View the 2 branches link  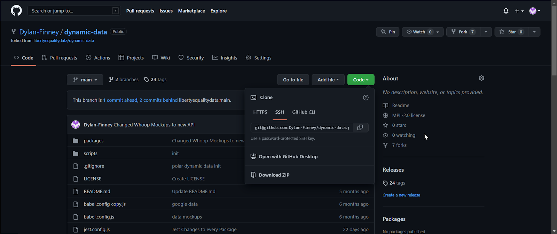pyautogui.click(x=124, y=80)
